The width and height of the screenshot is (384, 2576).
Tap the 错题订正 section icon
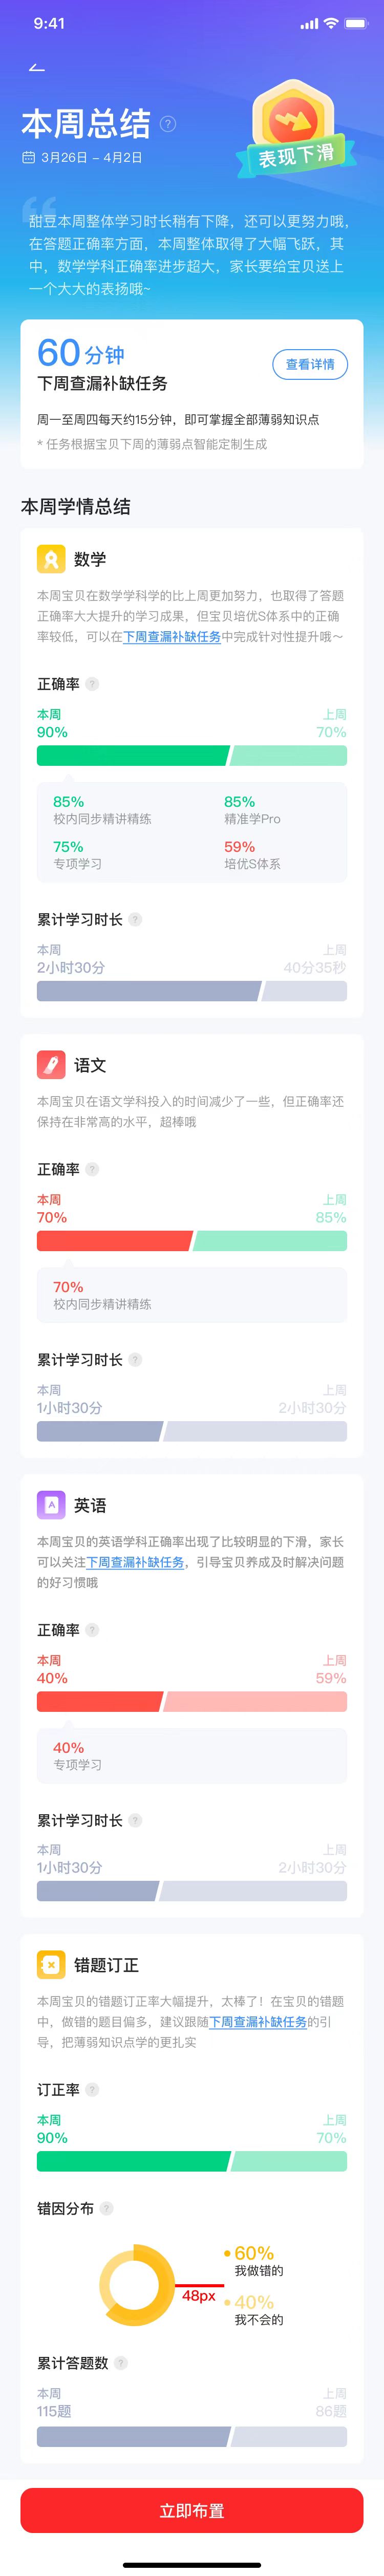51,1964
